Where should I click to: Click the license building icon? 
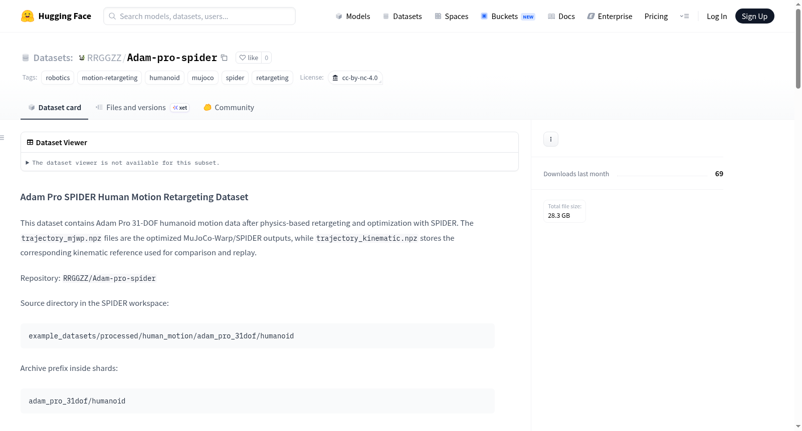(335, 78)
